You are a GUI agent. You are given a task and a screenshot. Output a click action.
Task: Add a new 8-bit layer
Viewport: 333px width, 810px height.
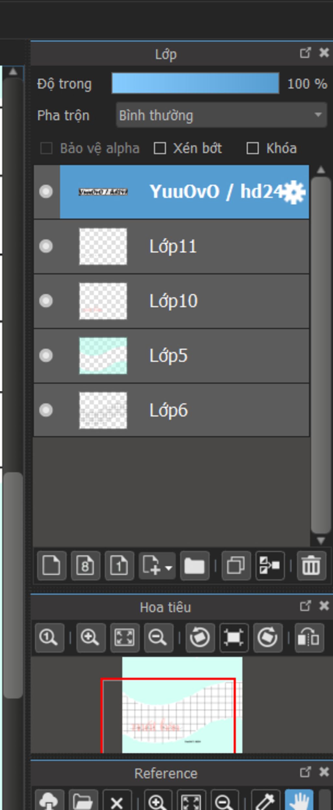point(86,566)
